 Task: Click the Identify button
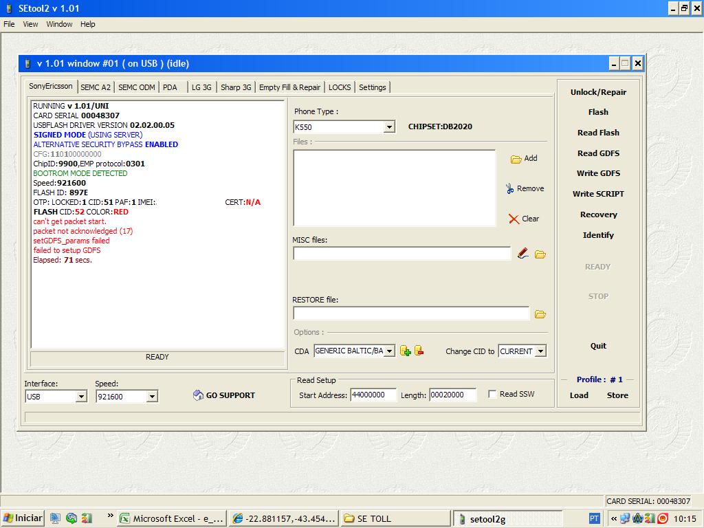pos(599,235)
